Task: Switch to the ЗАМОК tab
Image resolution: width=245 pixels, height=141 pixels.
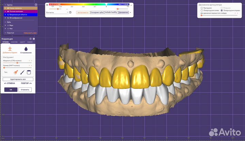Action: (30, 42)
